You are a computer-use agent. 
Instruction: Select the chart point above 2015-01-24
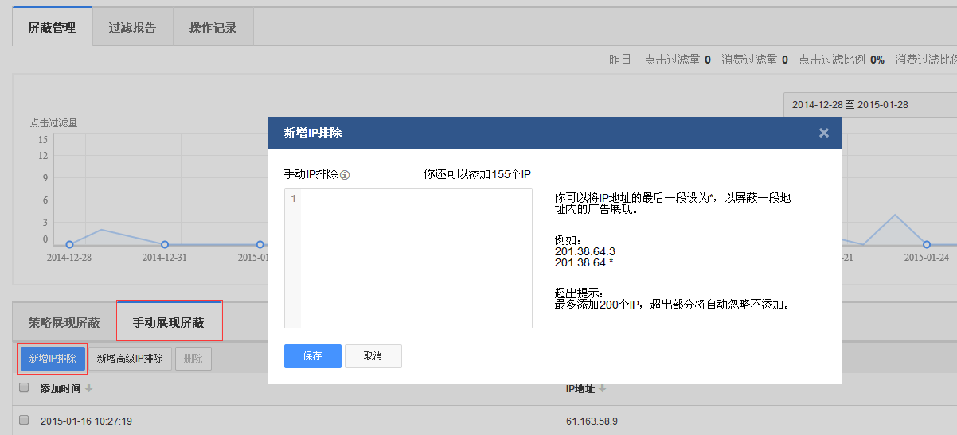click(927, 245)
